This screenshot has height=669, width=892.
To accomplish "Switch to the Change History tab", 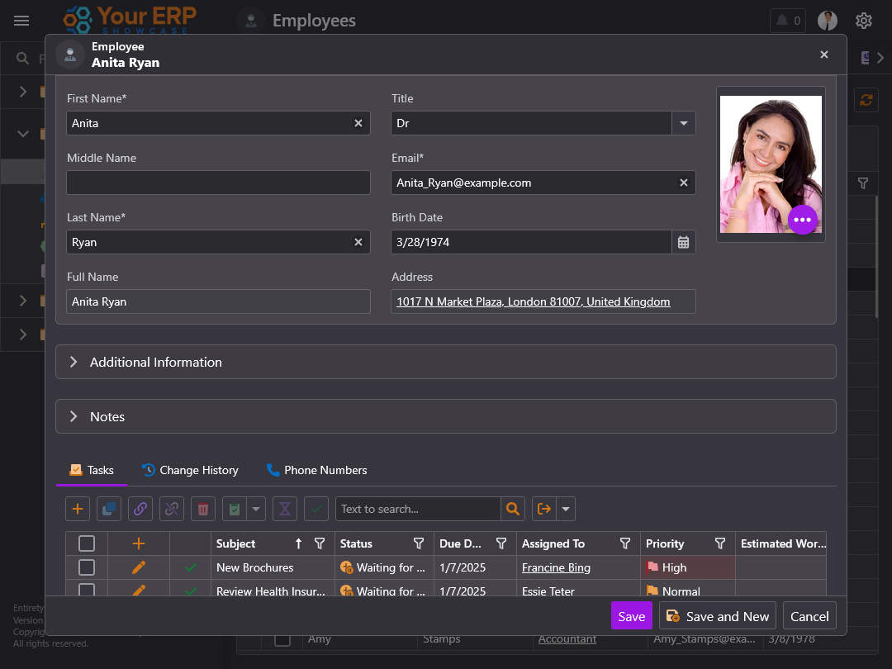I will (x=190, y=470).
